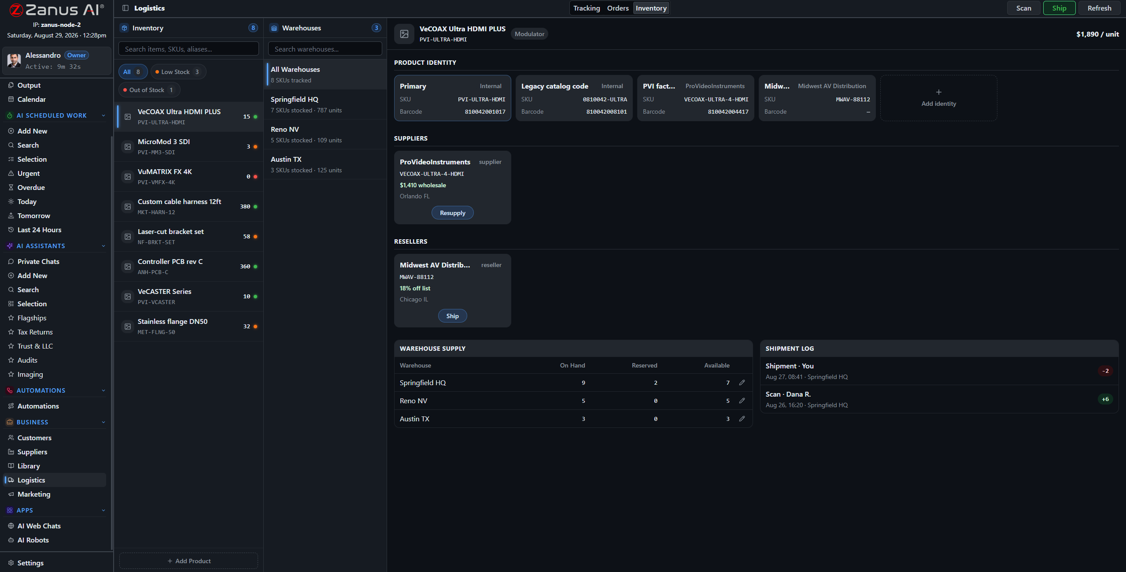Select Springfield HQ warehouse
This screenshot has height=572, width=1126.
pyautogui.click(x=325, y=104)
